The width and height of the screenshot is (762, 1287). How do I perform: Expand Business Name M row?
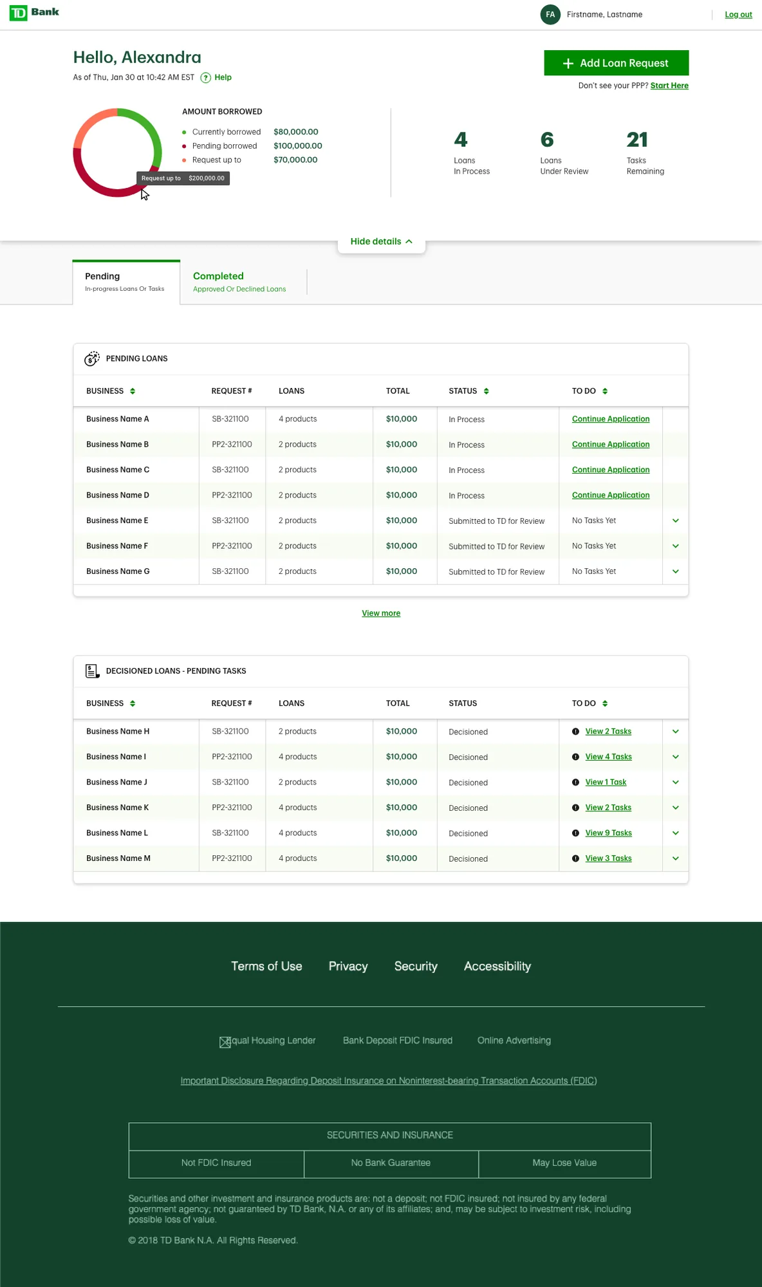(676, 858)
